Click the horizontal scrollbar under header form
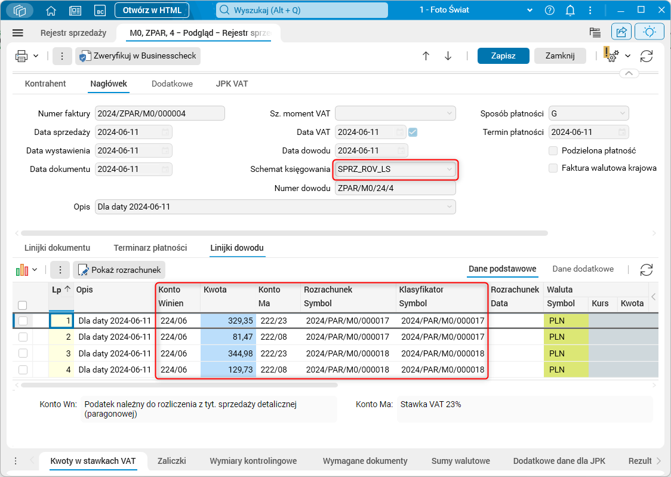671x477 pixels. (x=284, y=233)
